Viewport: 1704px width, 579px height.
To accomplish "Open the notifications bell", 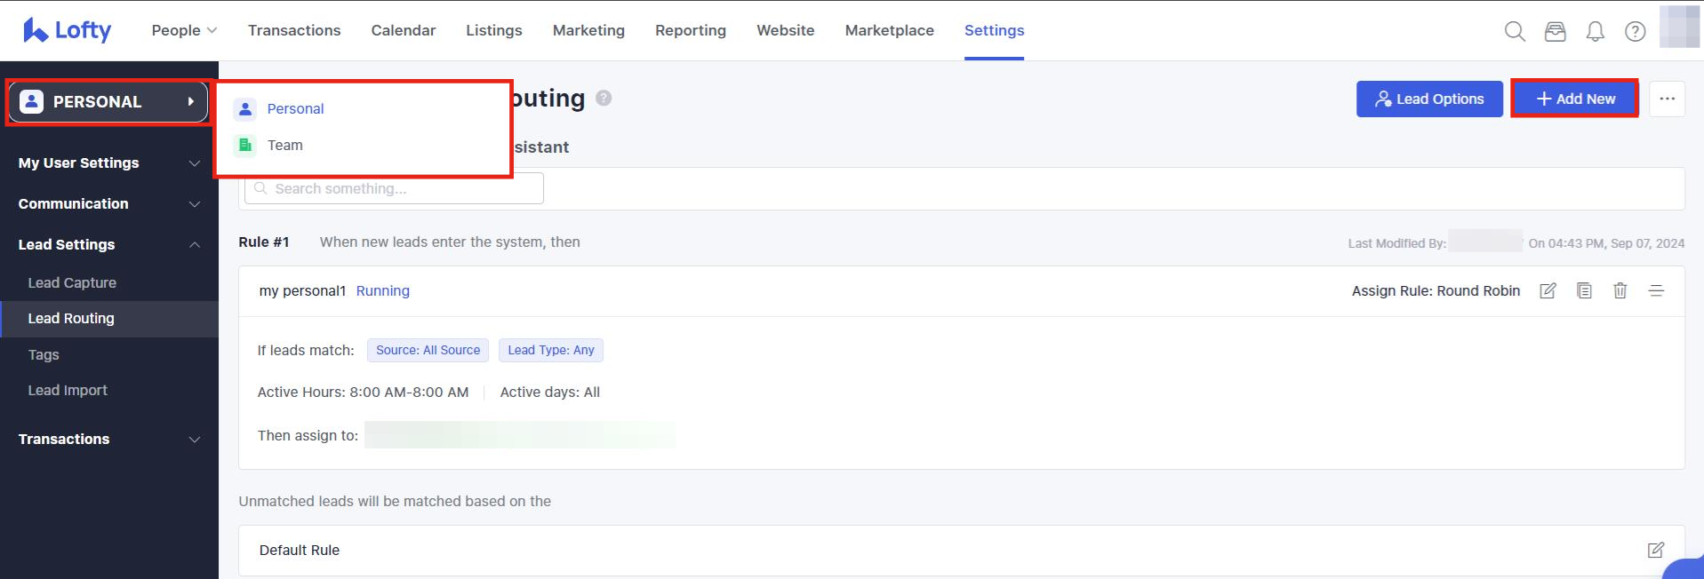I will pos(1596,32).
